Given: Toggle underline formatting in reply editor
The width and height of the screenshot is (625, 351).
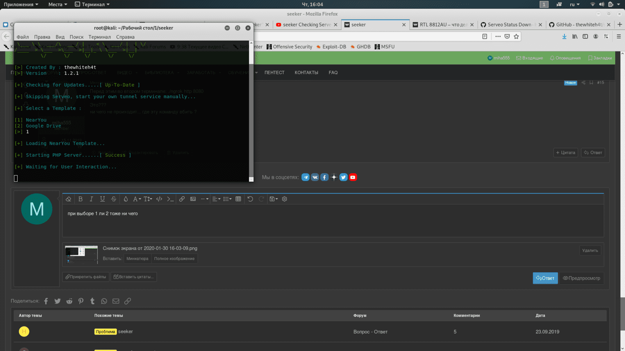Looking at the screenshot, I should pos(102,199).
